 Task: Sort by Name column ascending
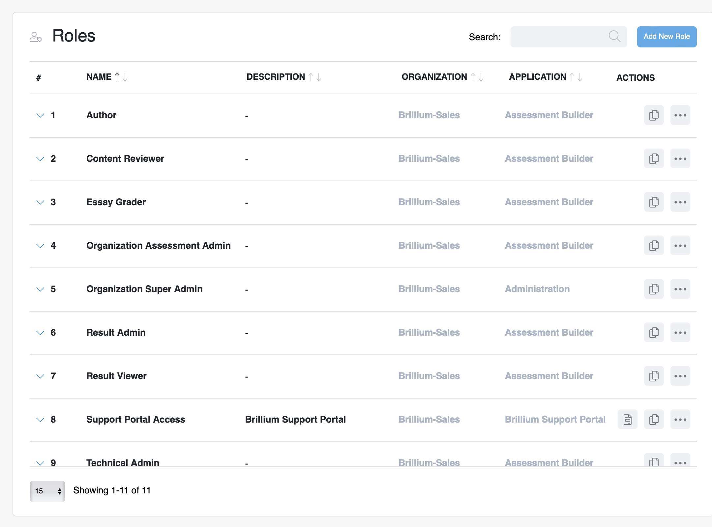coord(117,77)
